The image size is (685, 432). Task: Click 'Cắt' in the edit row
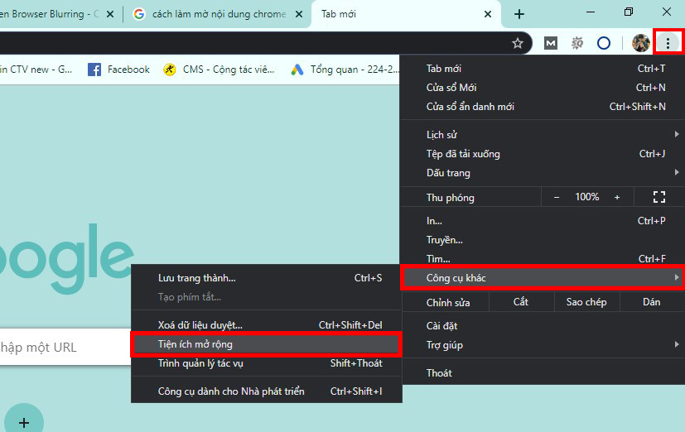click(x=521, y=302)
